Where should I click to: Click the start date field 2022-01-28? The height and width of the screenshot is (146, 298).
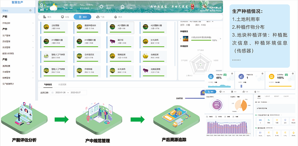click(x=60, y=93)
